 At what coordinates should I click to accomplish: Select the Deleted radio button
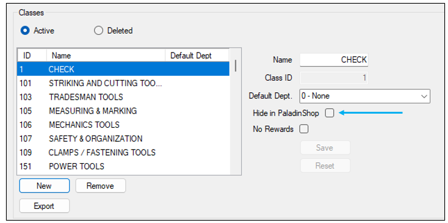[98, 31]
